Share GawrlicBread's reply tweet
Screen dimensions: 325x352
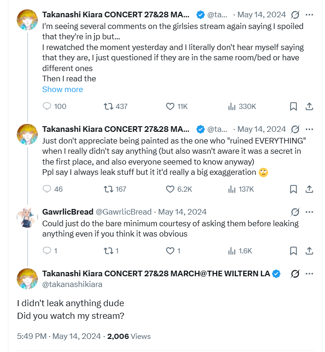click(x=309, y=251)
